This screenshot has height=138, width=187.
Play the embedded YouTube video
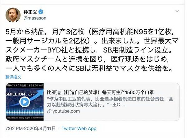point(25,102)
